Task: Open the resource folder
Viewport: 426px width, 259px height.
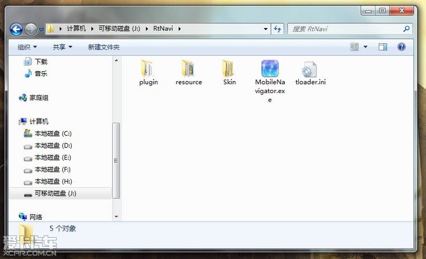Action: (188, 72)
